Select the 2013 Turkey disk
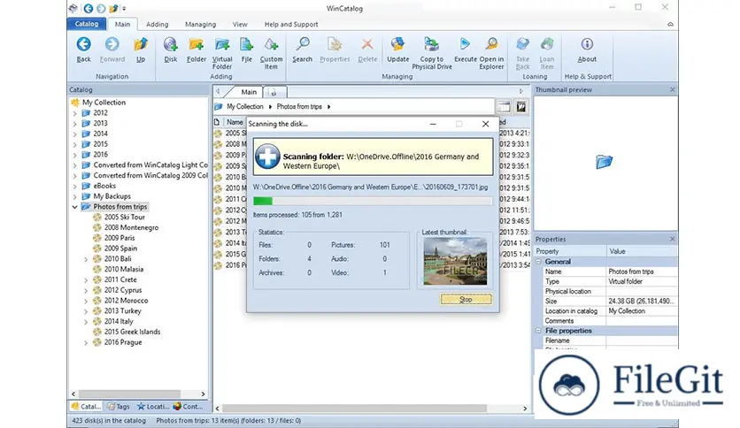Image resolution: width=740 pixels, height=428 pixels. [123, 311]
